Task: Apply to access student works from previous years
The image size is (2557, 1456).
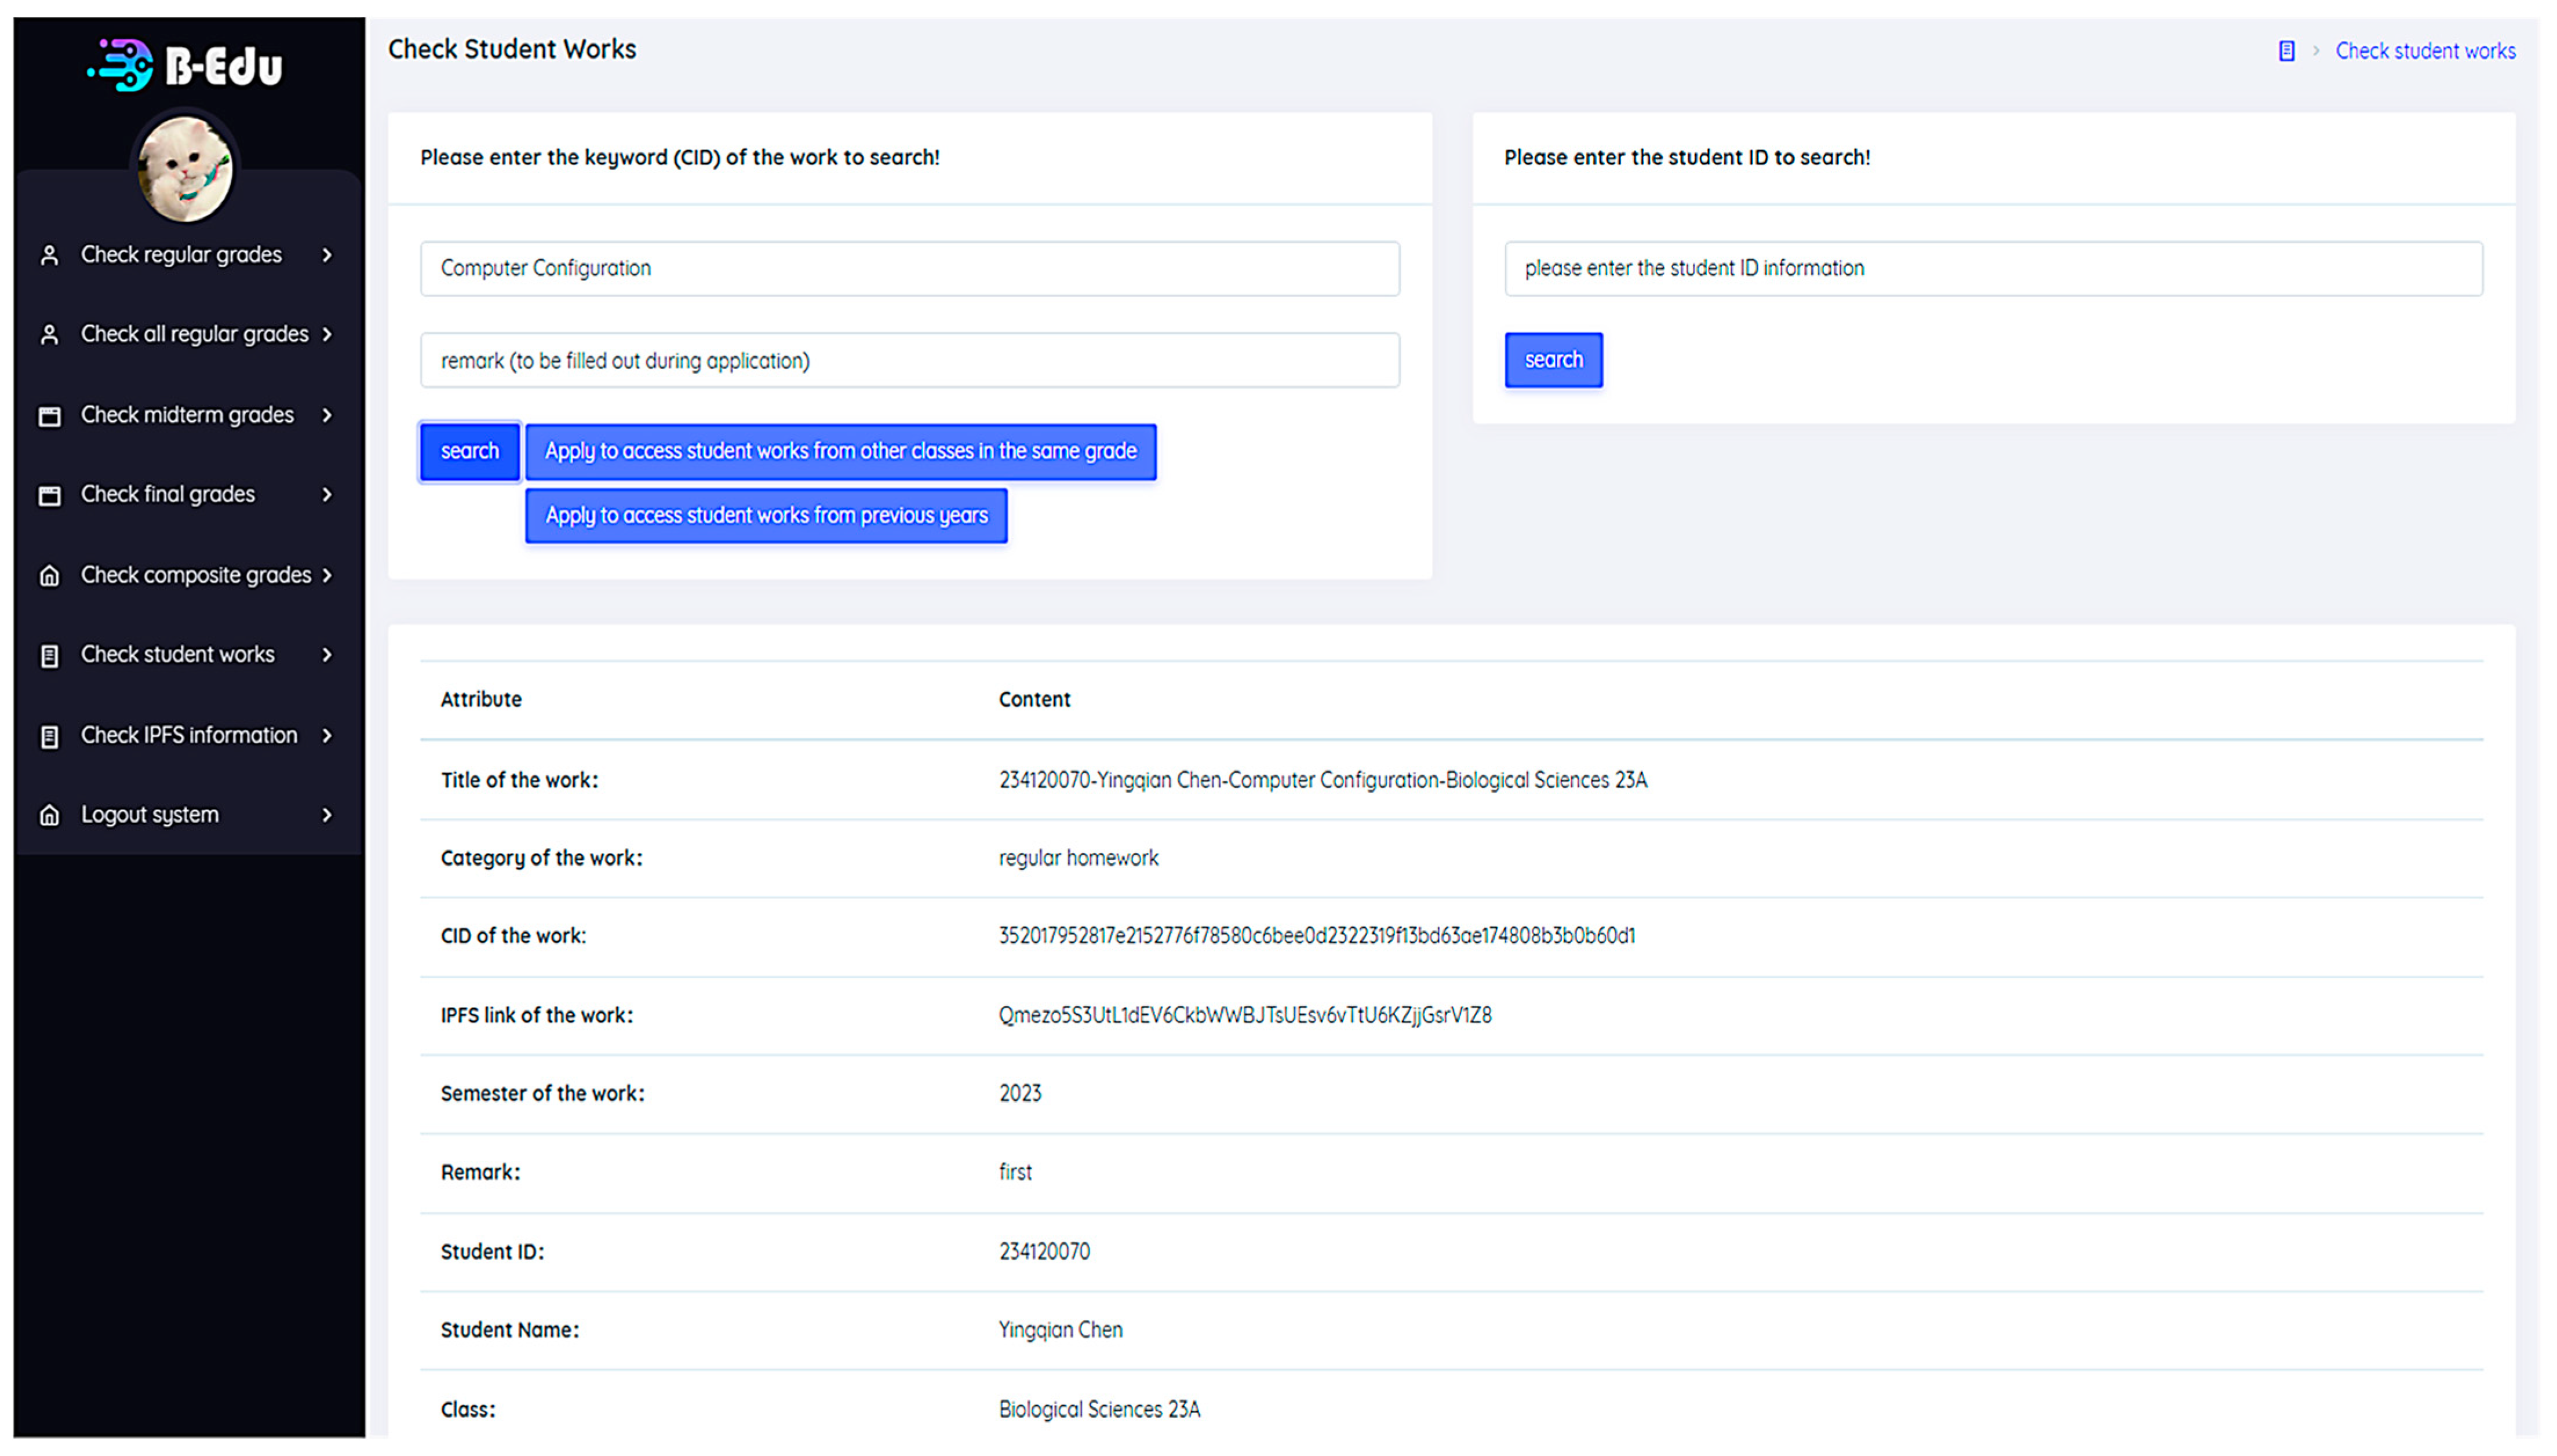Action: point(766,516)
